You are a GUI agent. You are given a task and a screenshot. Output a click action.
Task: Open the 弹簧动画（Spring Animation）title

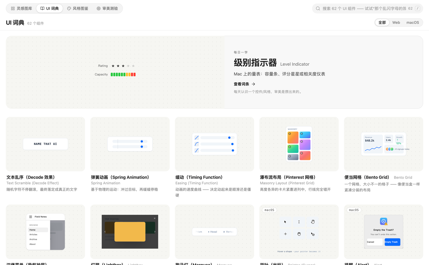120,177
